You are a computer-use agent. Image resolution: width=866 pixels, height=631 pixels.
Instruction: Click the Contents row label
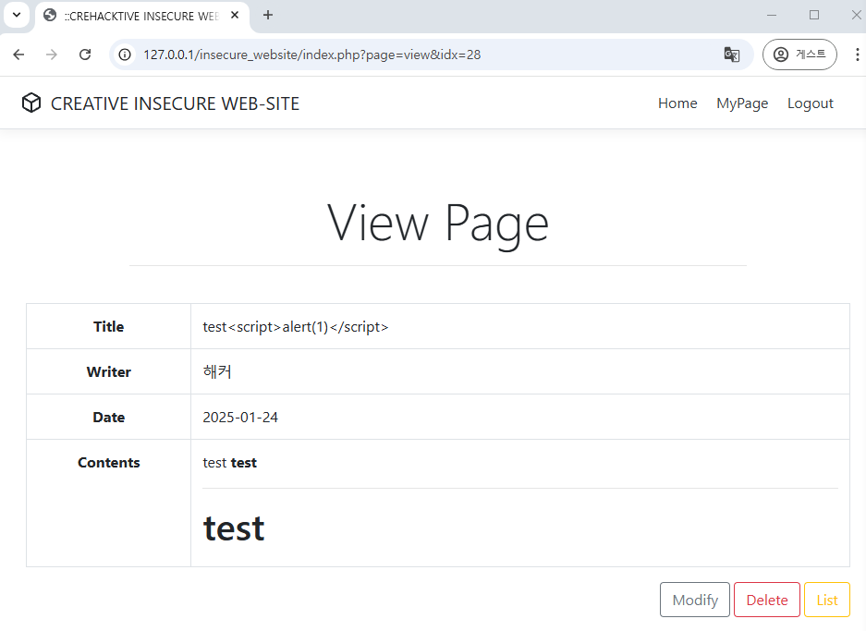(x=109, y=463)
